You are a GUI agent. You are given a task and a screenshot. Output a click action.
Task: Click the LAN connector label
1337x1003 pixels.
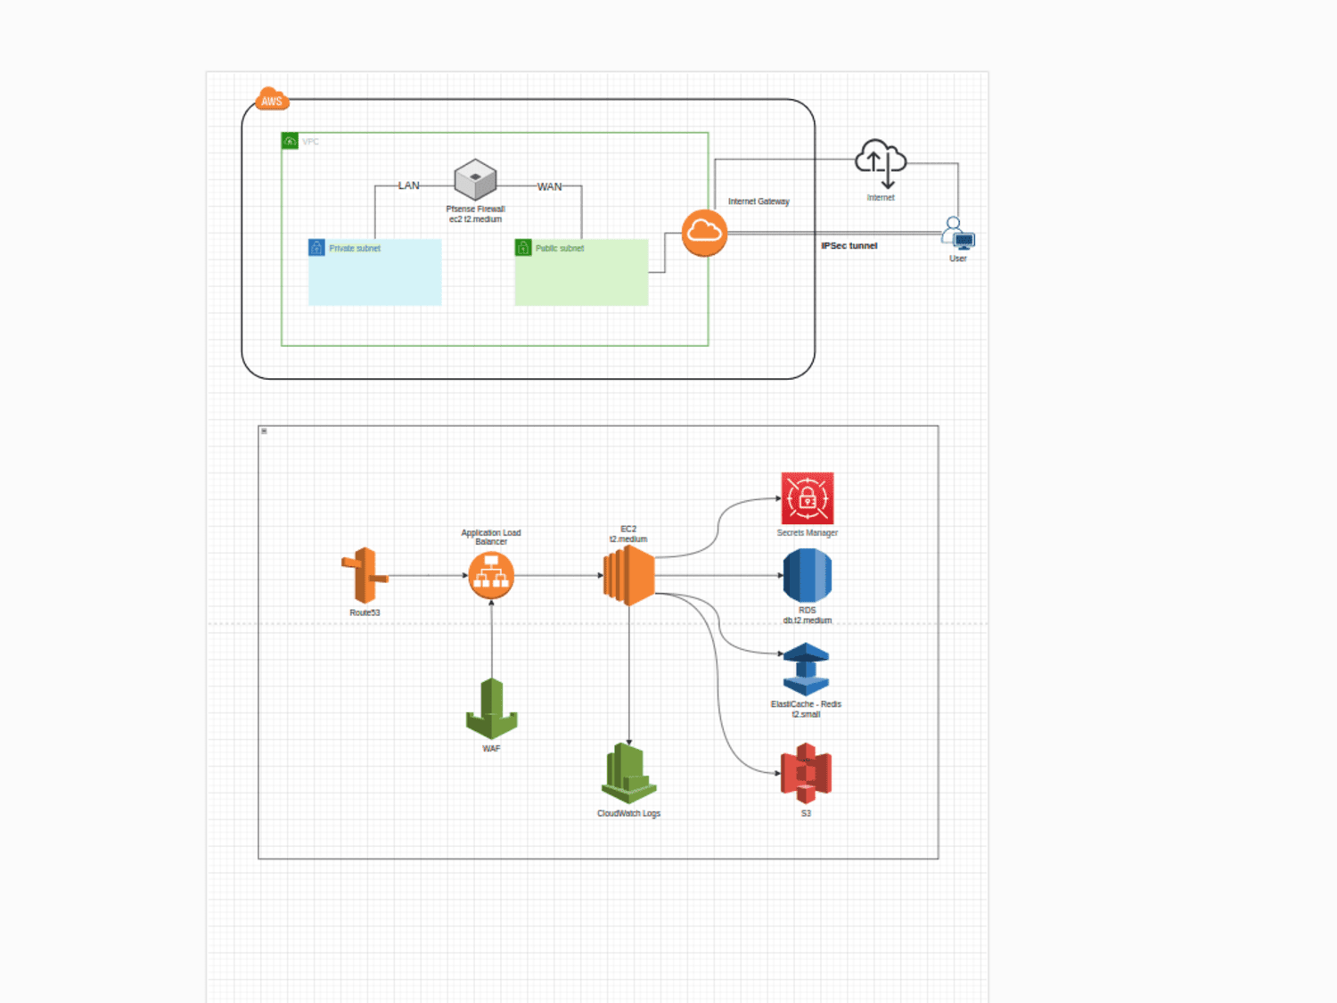click(x=408, y=185)
